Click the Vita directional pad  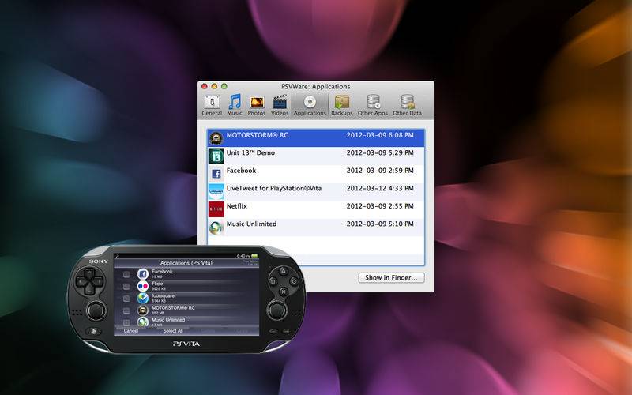coord(89,281)
